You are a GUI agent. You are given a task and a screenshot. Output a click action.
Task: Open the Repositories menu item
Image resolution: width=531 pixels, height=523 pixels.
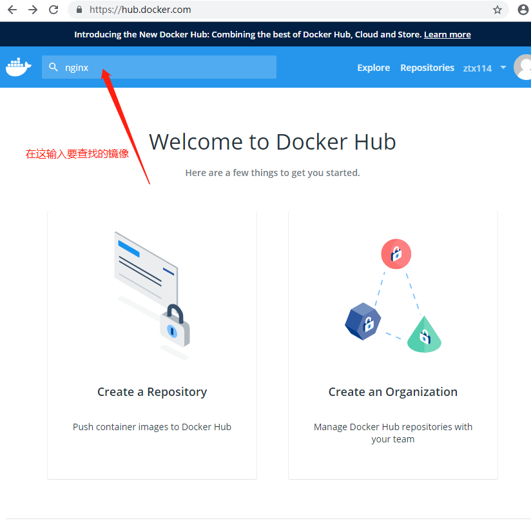point(427,68)
